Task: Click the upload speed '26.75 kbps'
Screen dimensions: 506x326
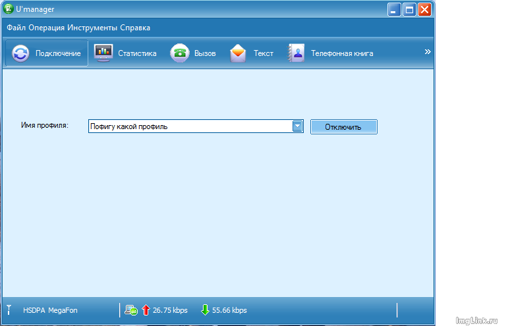Action: (x=170, y=310)
